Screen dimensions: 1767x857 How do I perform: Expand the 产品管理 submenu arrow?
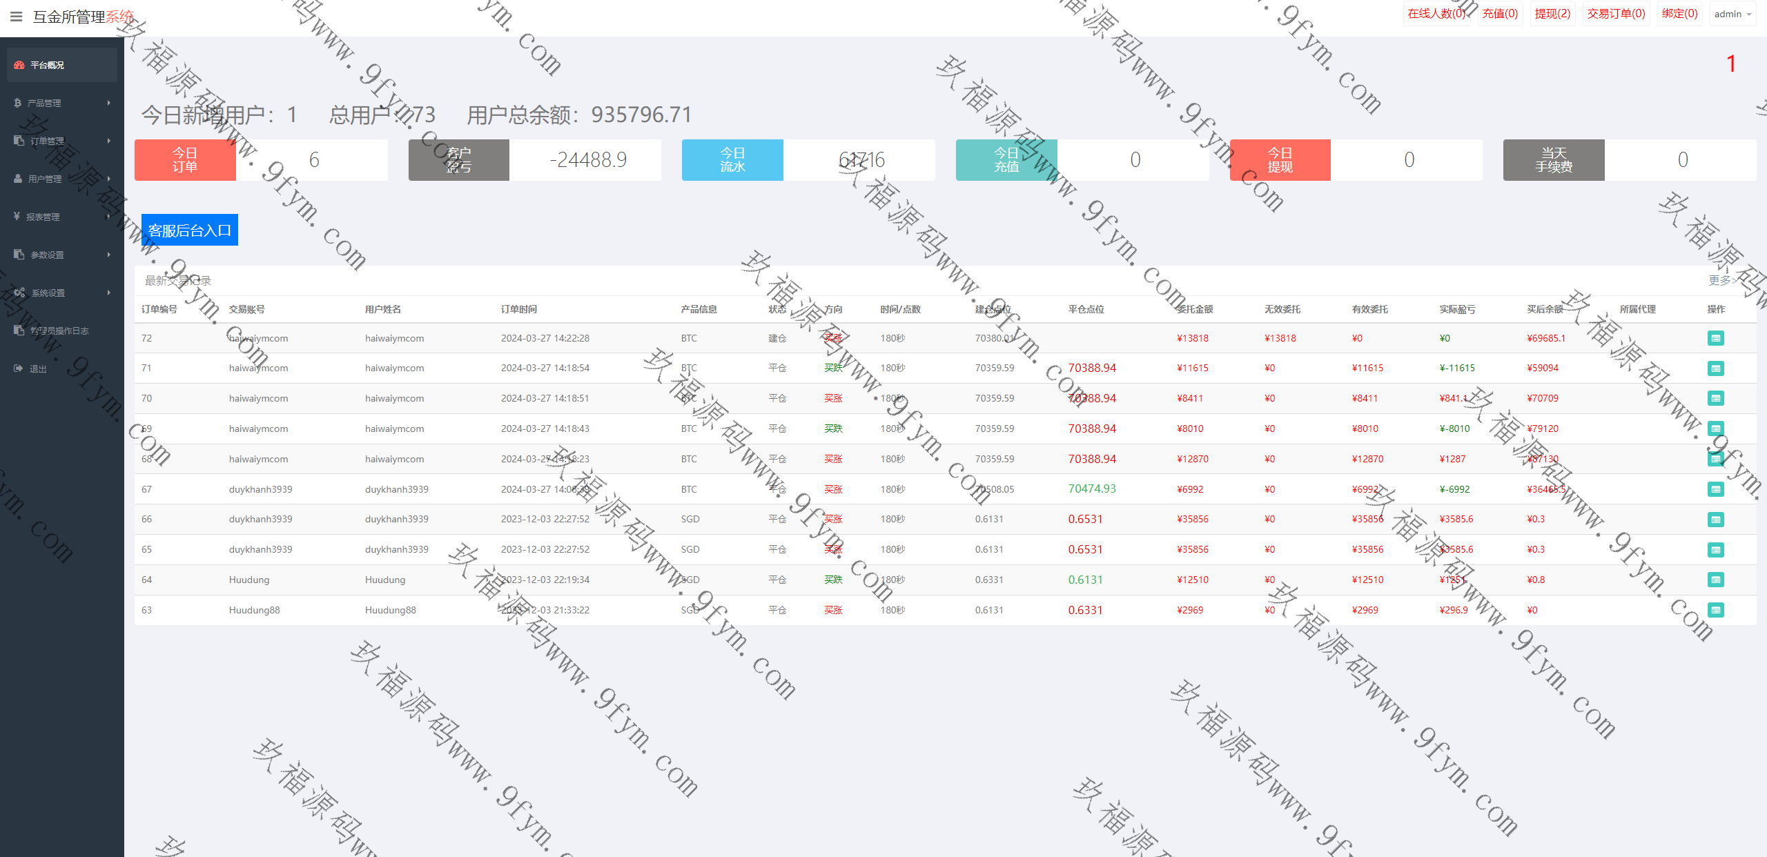pyautogui.click(x=108, y=103)
